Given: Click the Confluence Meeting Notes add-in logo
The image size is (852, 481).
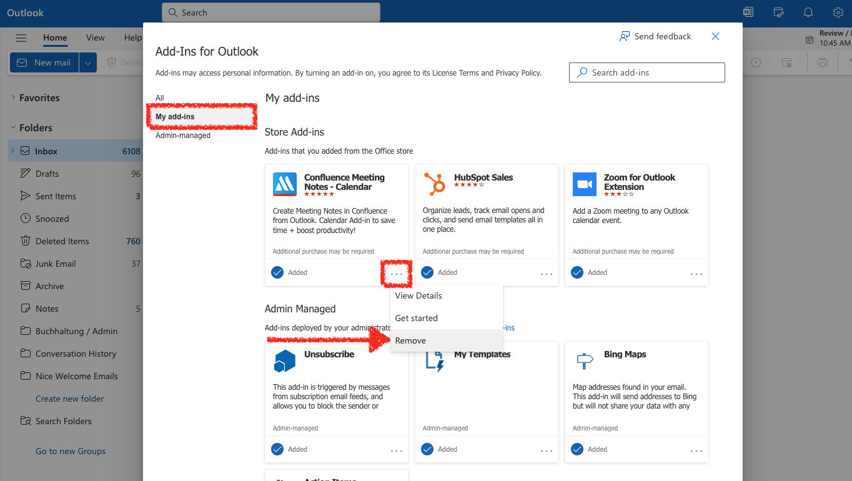Looking at the screenshot, I should [285, 184].
